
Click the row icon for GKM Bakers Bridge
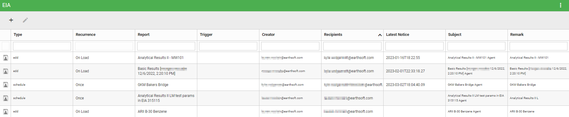(5, 85)
